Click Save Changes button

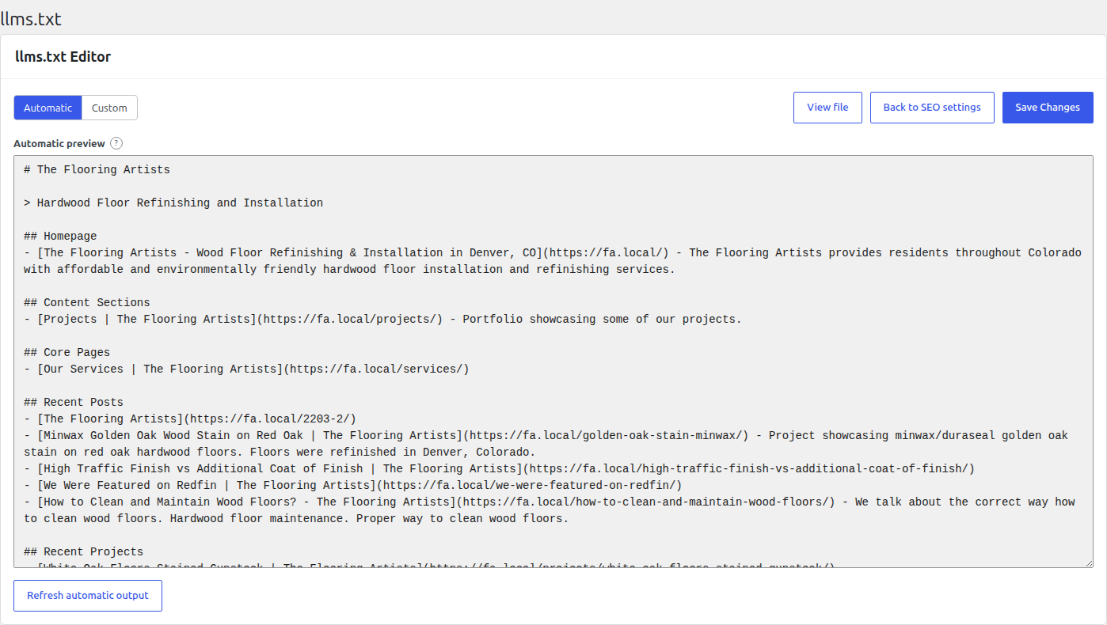coord(1048,108)
